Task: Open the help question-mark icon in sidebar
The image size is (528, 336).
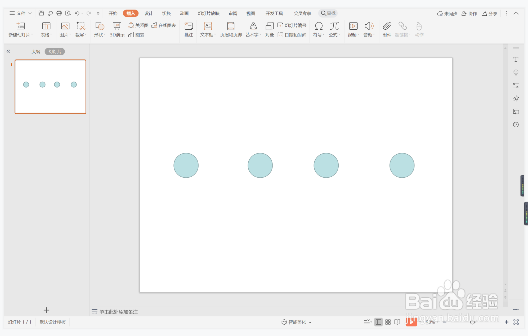Action: (516, 124)
